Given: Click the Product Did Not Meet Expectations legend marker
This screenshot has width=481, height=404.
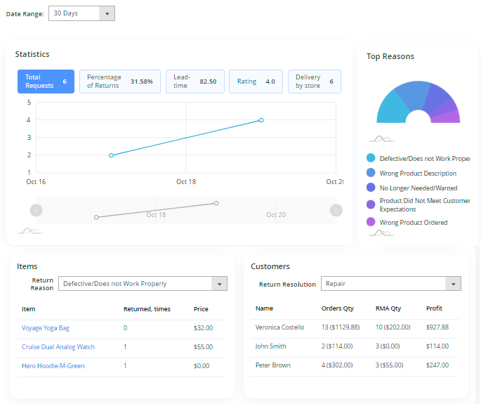Looking at the screenshot, I should tap(371, 204).
